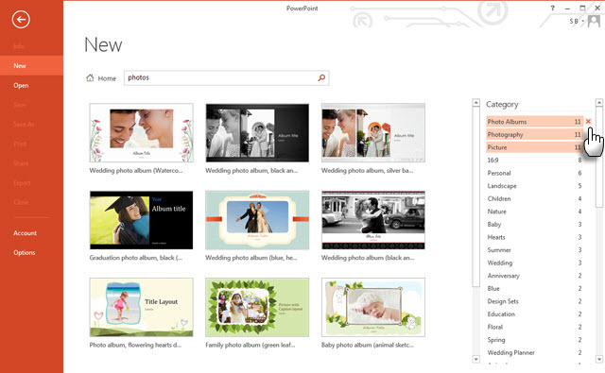Select the Info menu item
This screenshot has height=373, width=605.
(31, 46)
